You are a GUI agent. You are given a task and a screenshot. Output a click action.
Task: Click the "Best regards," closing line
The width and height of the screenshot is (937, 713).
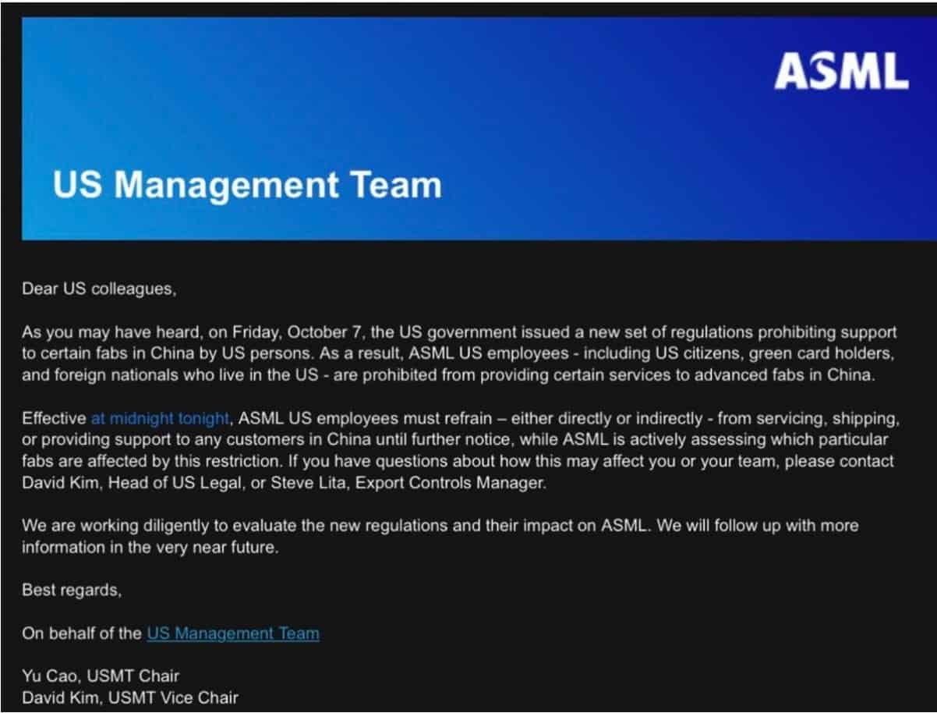pos(72,590)
